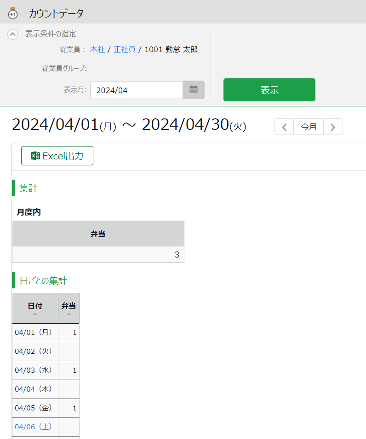
Task: Click the 表示月 input field
Action: (137, 90)
